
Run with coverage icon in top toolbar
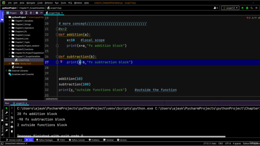(252, 8)
